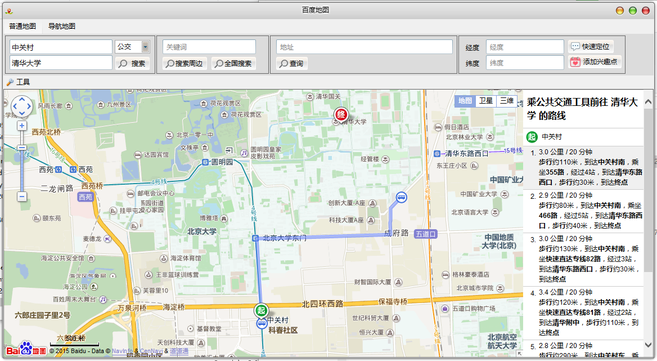Click the 博雅塔 landmark icon
This screenshot has height=361, width=657.
coord(224,219)
